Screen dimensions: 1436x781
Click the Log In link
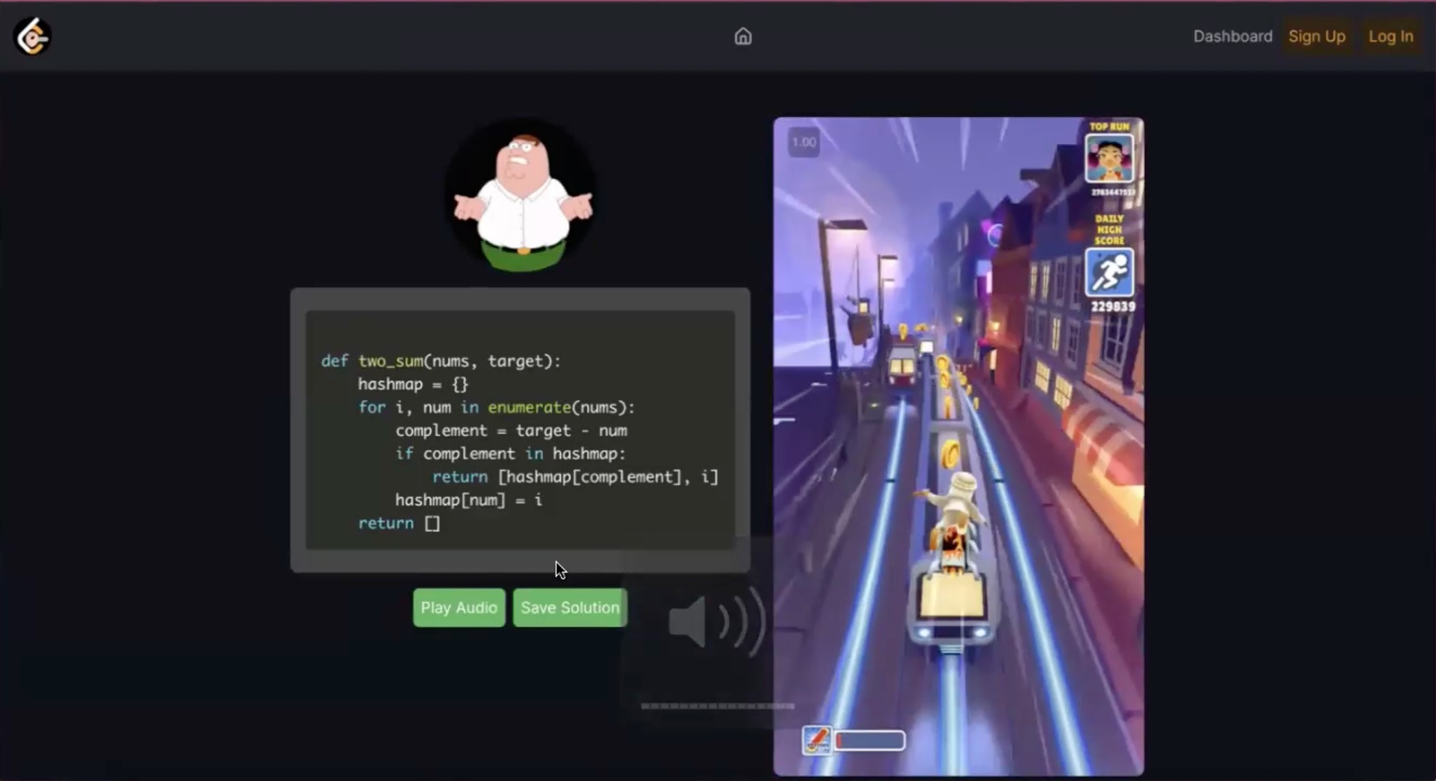(1390, 36)
